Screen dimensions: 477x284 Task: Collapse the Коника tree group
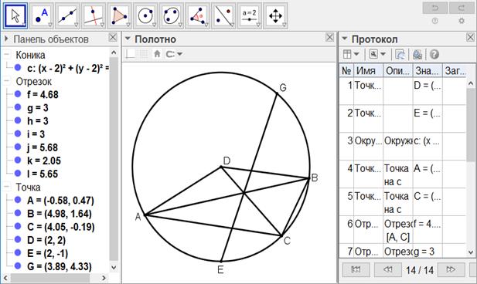click(x=7, y=55)
